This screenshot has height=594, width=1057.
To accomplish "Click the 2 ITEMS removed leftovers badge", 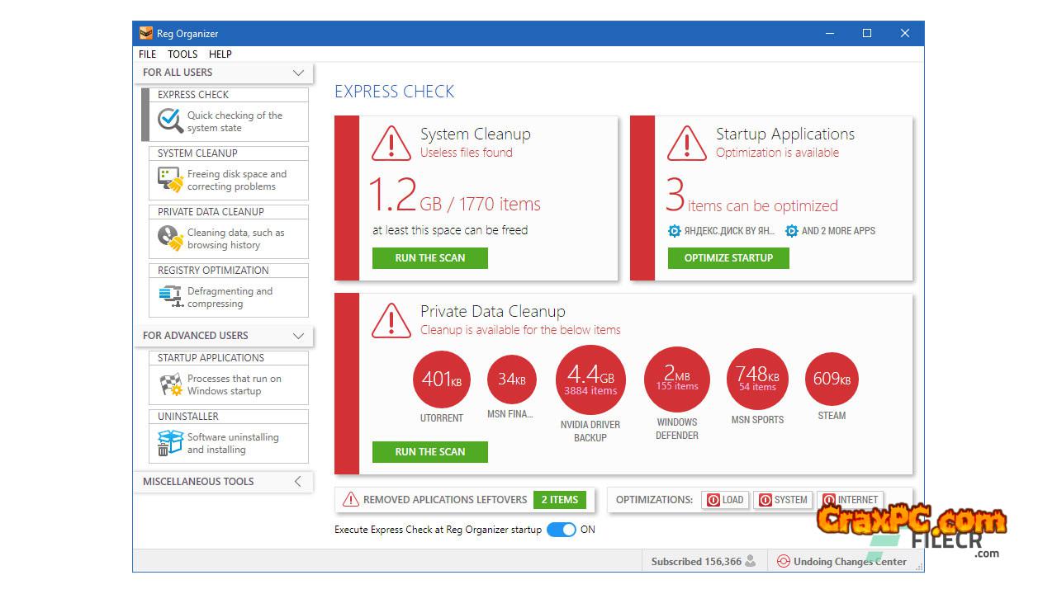I will tap(559, 500).
